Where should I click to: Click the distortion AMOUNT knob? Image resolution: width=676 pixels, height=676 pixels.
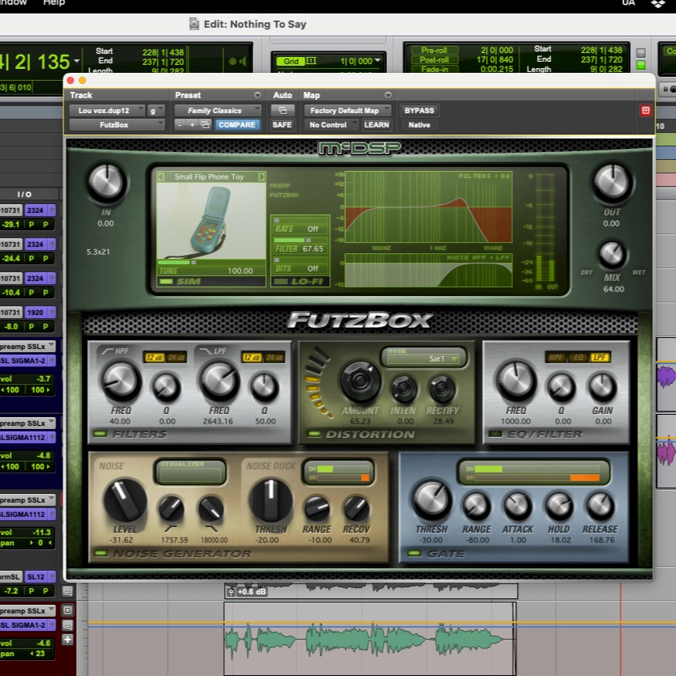pyautogui.click(x=360, y=381)
